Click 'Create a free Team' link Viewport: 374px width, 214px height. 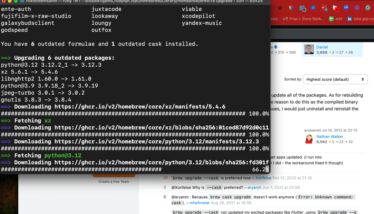(114, 182)
